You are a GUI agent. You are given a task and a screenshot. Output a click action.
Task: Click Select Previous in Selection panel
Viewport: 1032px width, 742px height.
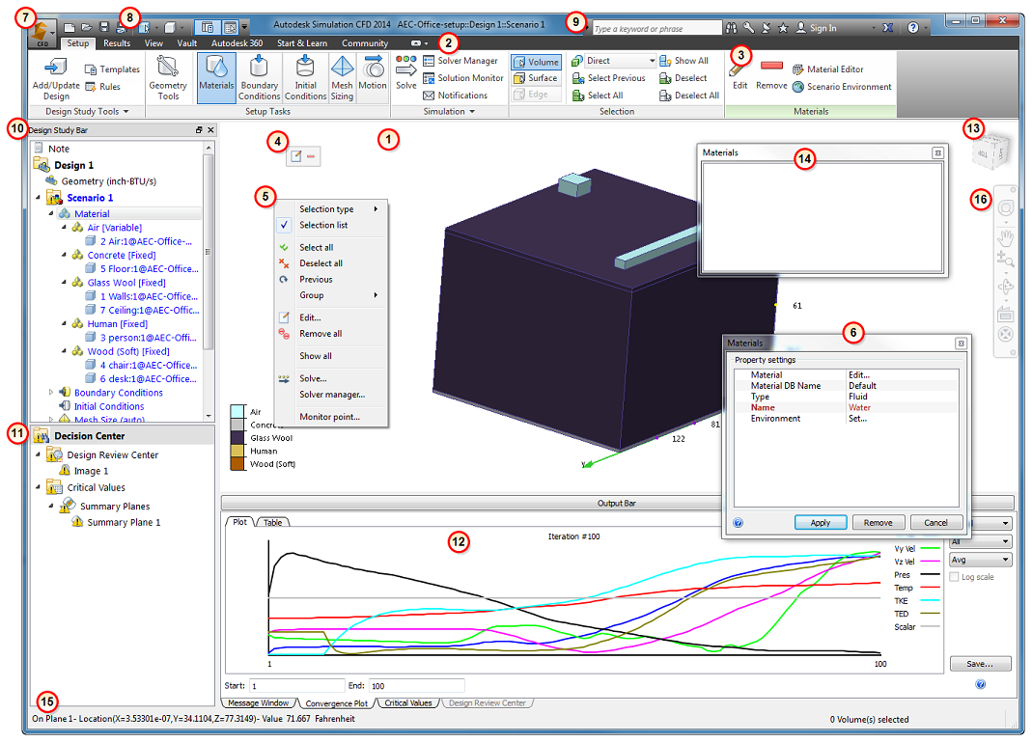[609, 77]
